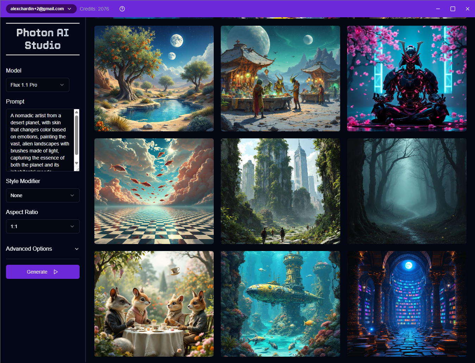This screenshot has width=475, height=363.
Task: Click the Aspect Ratio dropdown arrow
Action: pyautogui.click(x=72, y=226)
